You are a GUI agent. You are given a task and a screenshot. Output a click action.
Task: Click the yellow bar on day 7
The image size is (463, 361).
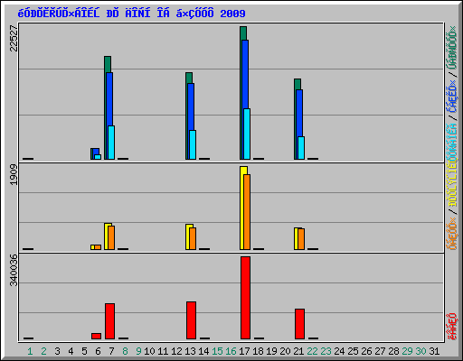107,236
